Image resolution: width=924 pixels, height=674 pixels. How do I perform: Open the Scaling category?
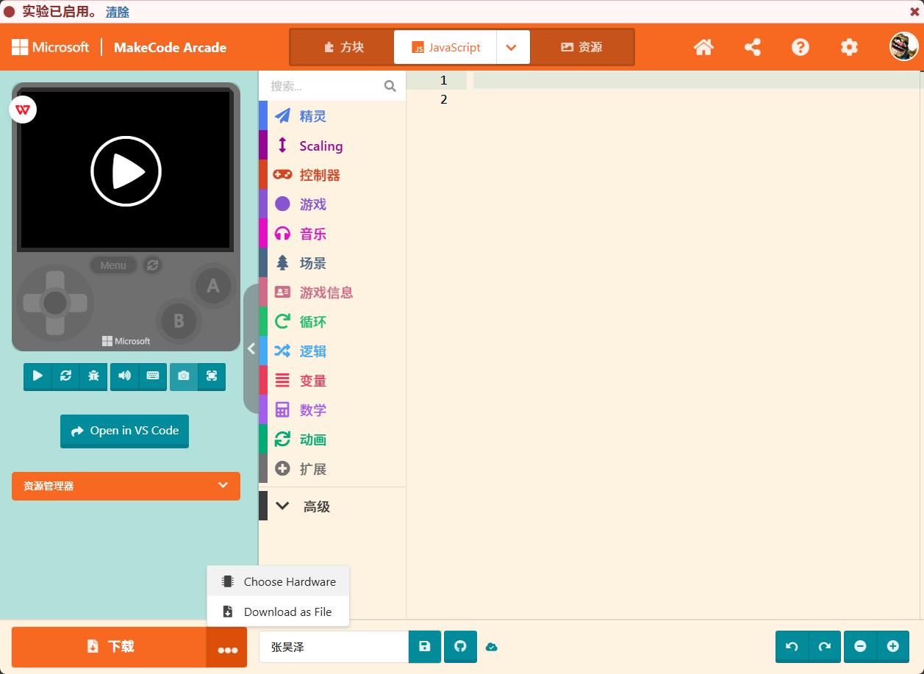(x=332, y=146)
